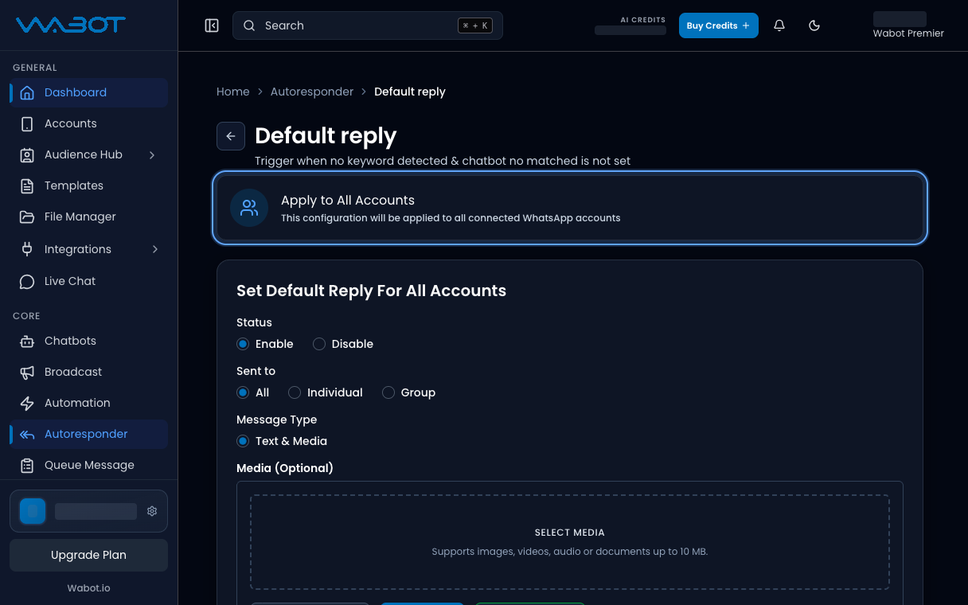The image size is (968, 605).
Task: Go to Autoresponder breadcrumb
Action: (x=312, y=92)
